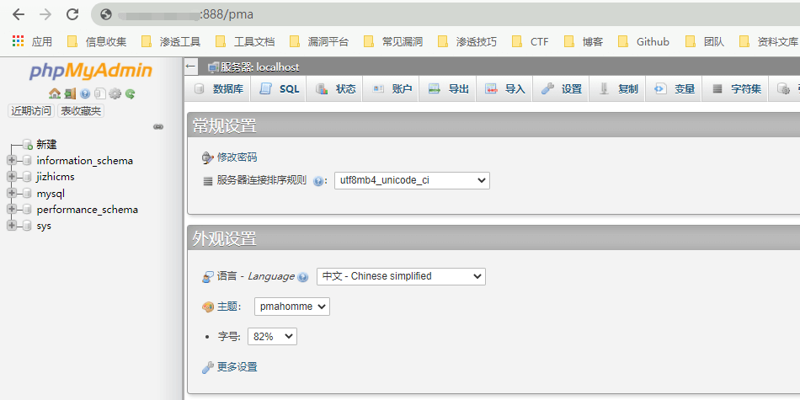
Task: Open the Github bookmark folder
Action: point(644,42)
